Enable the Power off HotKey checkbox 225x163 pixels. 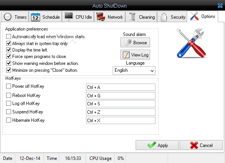click(x=8, y=86)
